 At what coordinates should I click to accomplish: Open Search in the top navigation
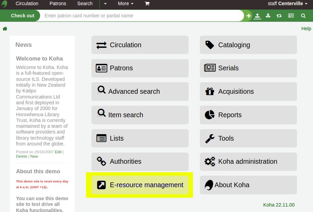pyautogui.click(x=85, y=4)
